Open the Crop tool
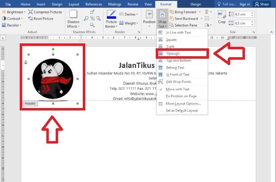Image resolution: width=276 pixels, height=182 pixels. click(x=222, y=17)
